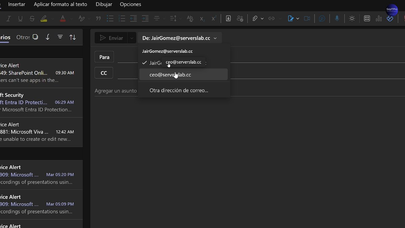Open the Dibujar tab

pos(104,4)
